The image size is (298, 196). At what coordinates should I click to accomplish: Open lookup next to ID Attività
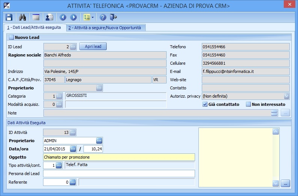(73, 132)
